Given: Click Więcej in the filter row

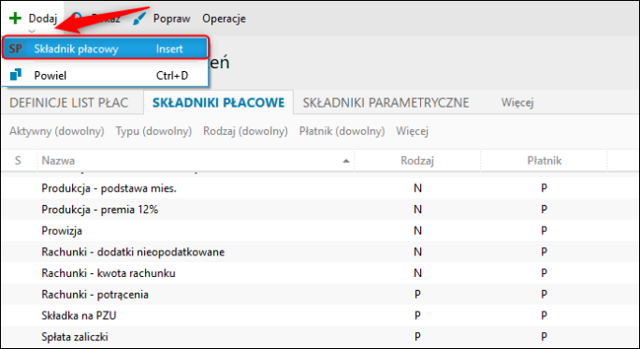Looking at the screenshot, I should [412, 131].
